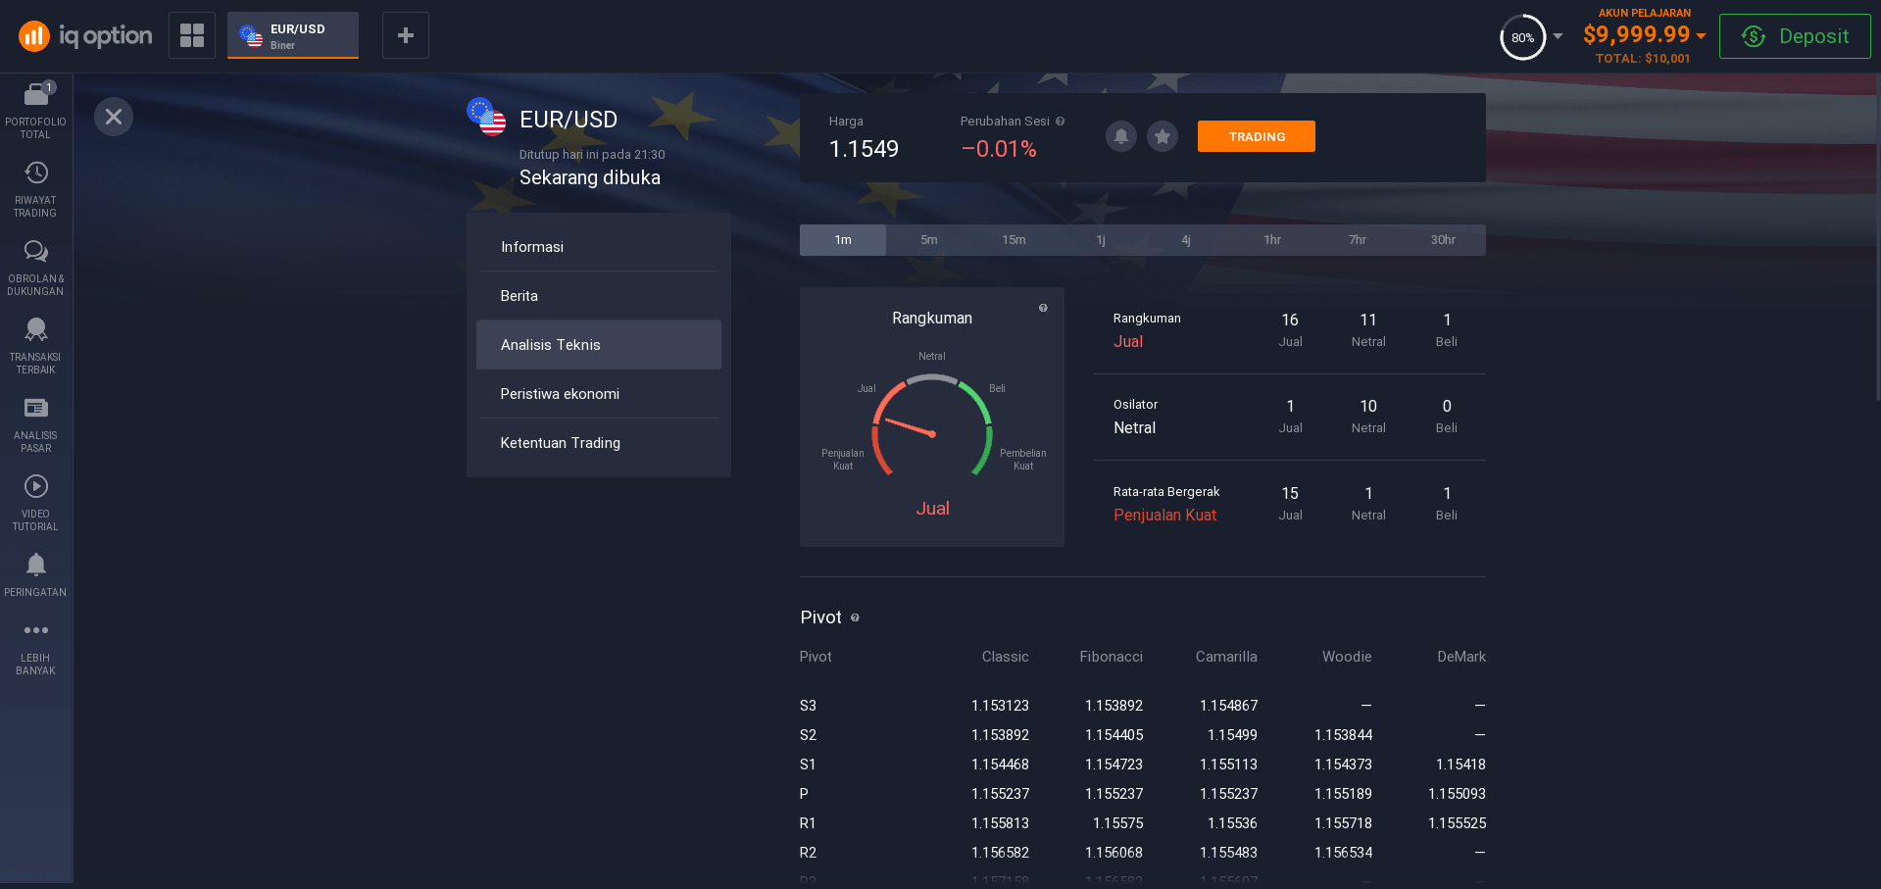Close the asset info panel
This screenshot has height=889, width=1881.
[x=114, y=117]
